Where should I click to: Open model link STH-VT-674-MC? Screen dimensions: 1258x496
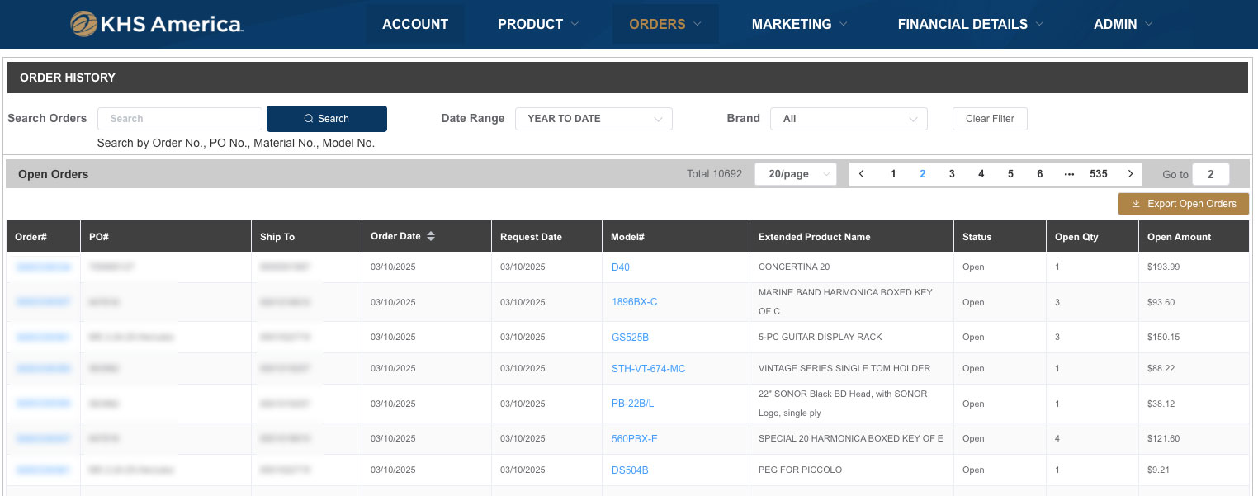point(648,369)
